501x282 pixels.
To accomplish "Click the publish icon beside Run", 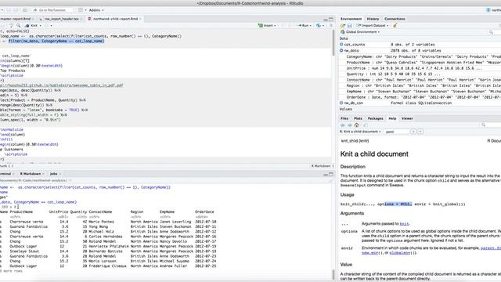I will coord(318,25).
